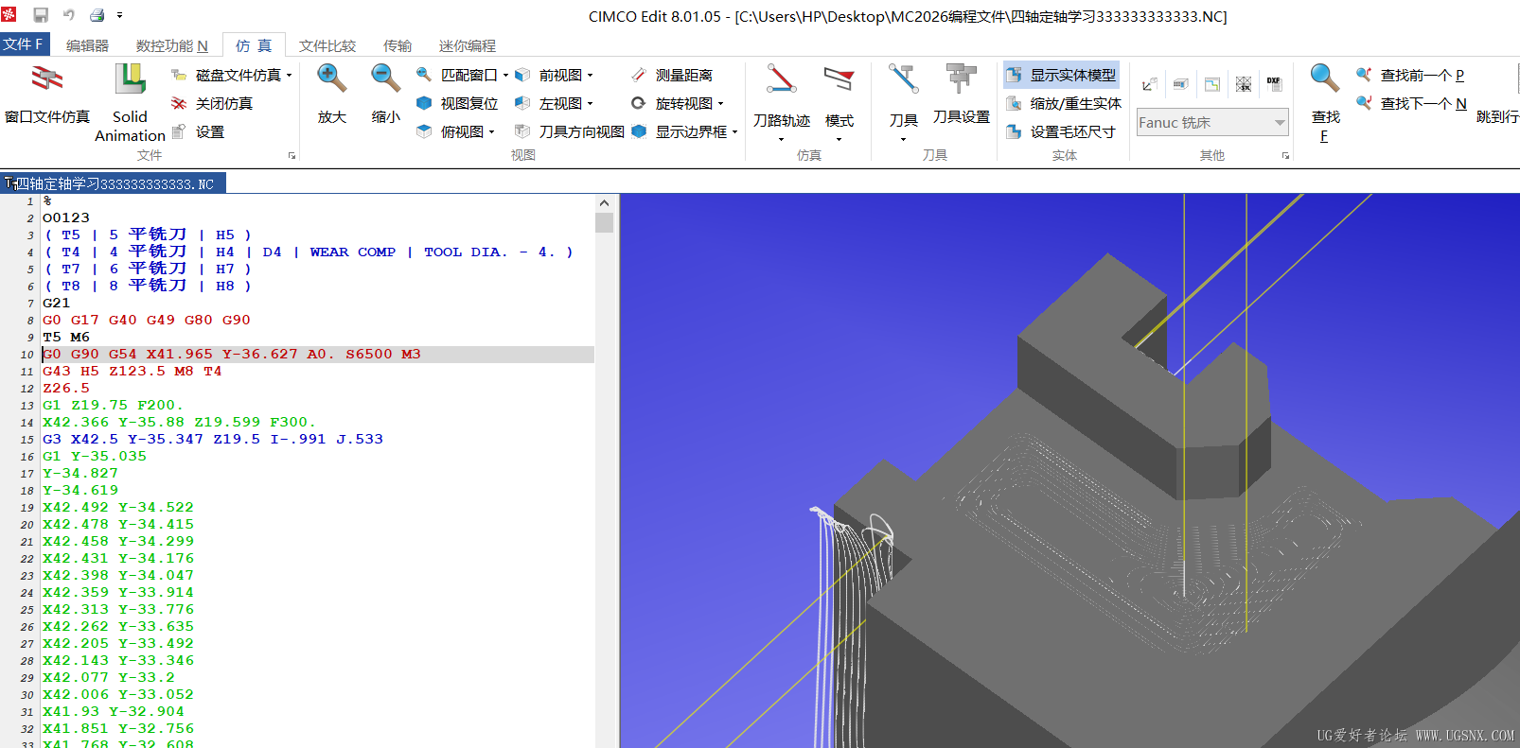Open the 刀路轨迹 toolpath options
Image resolution: width=1520 pixels, height=748 pixels.
point(782,102)
